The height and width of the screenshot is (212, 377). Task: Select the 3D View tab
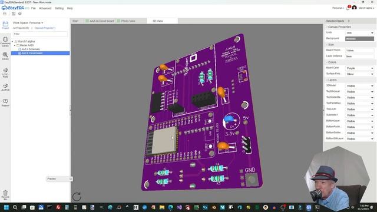click(162, 21)
